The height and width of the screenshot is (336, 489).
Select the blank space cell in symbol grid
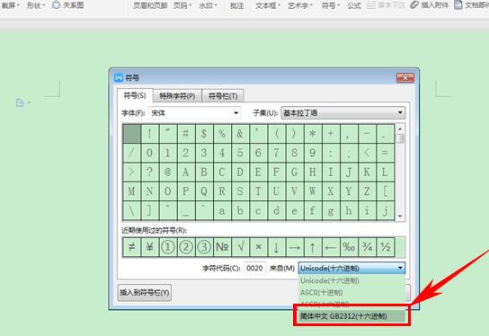coord(131,134)
